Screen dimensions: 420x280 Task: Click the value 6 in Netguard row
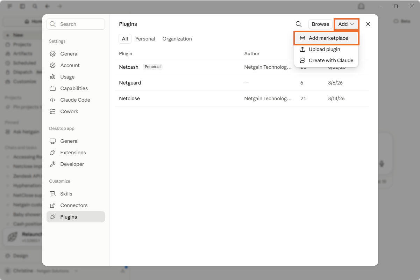(302, 83)
